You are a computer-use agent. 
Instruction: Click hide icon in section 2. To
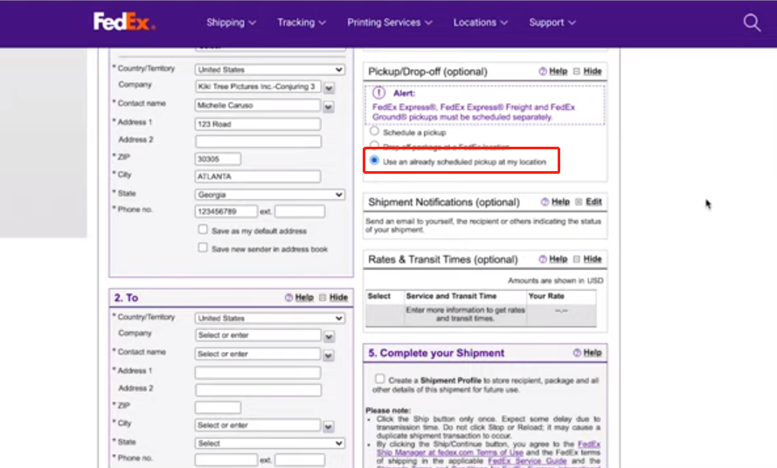323,297
